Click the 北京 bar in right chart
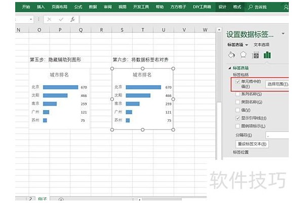 point(143,87)
